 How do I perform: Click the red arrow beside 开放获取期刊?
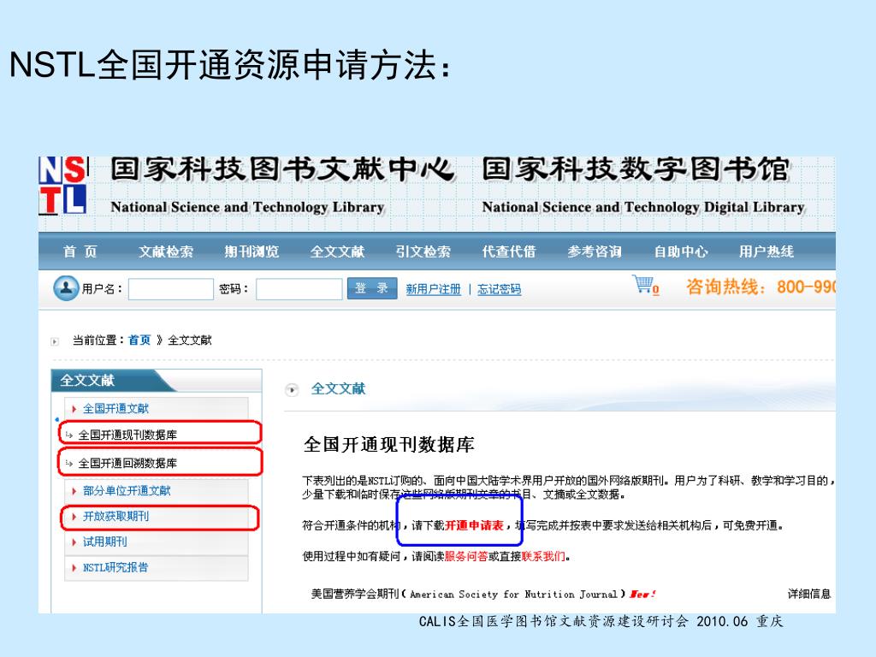click(x=74, y=517)
